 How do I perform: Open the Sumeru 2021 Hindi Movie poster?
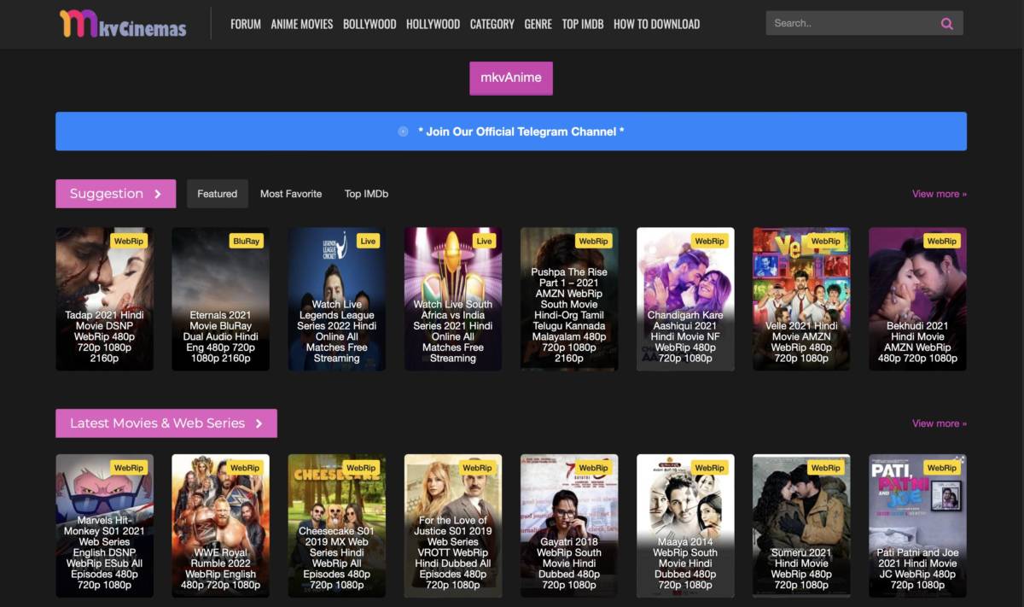coord(801,526)
